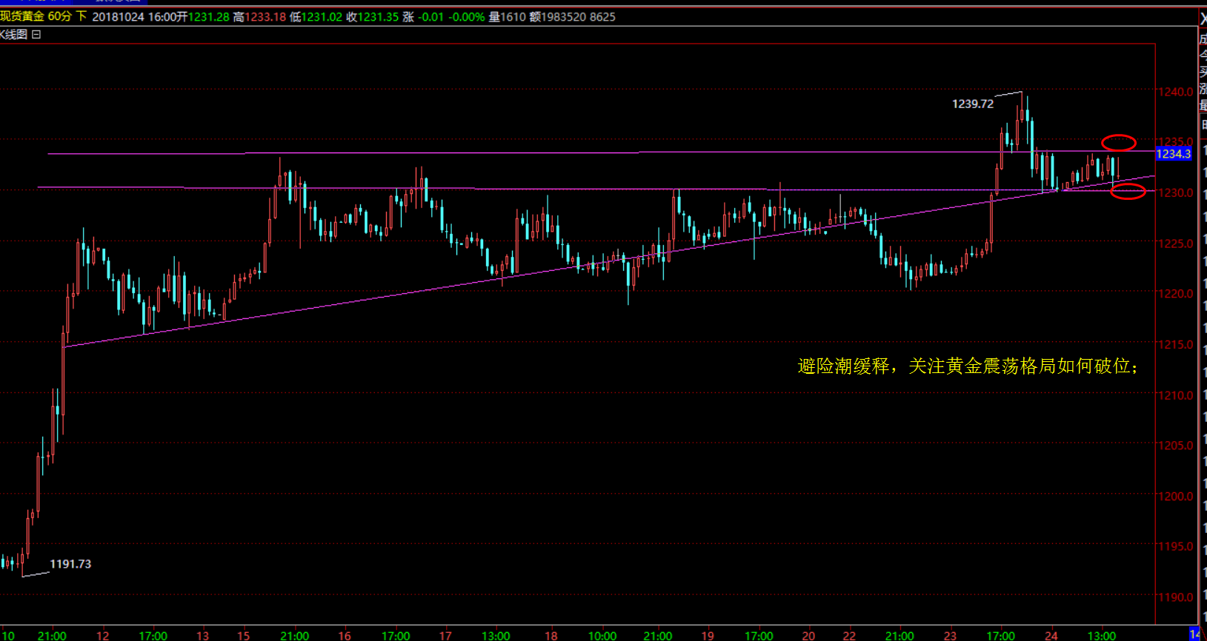Jump to date 24 on time axis
This screenshot has height=641, width=1207.
point(1051,635)
